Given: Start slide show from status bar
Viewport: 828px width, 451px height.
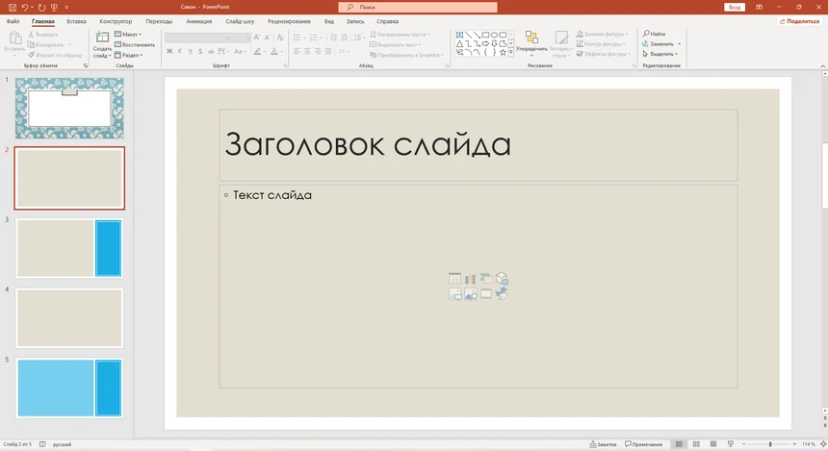Looking at the screenshot, I should coord(731,444).
